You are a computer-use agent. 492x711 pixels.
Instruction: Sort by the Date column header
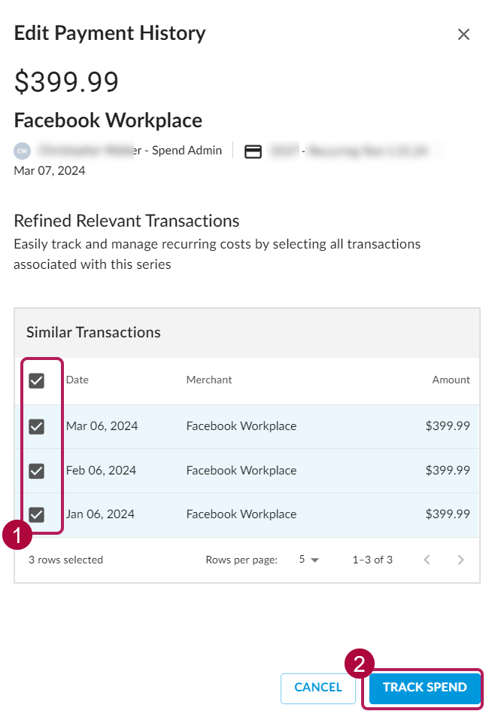coord(77,380)
